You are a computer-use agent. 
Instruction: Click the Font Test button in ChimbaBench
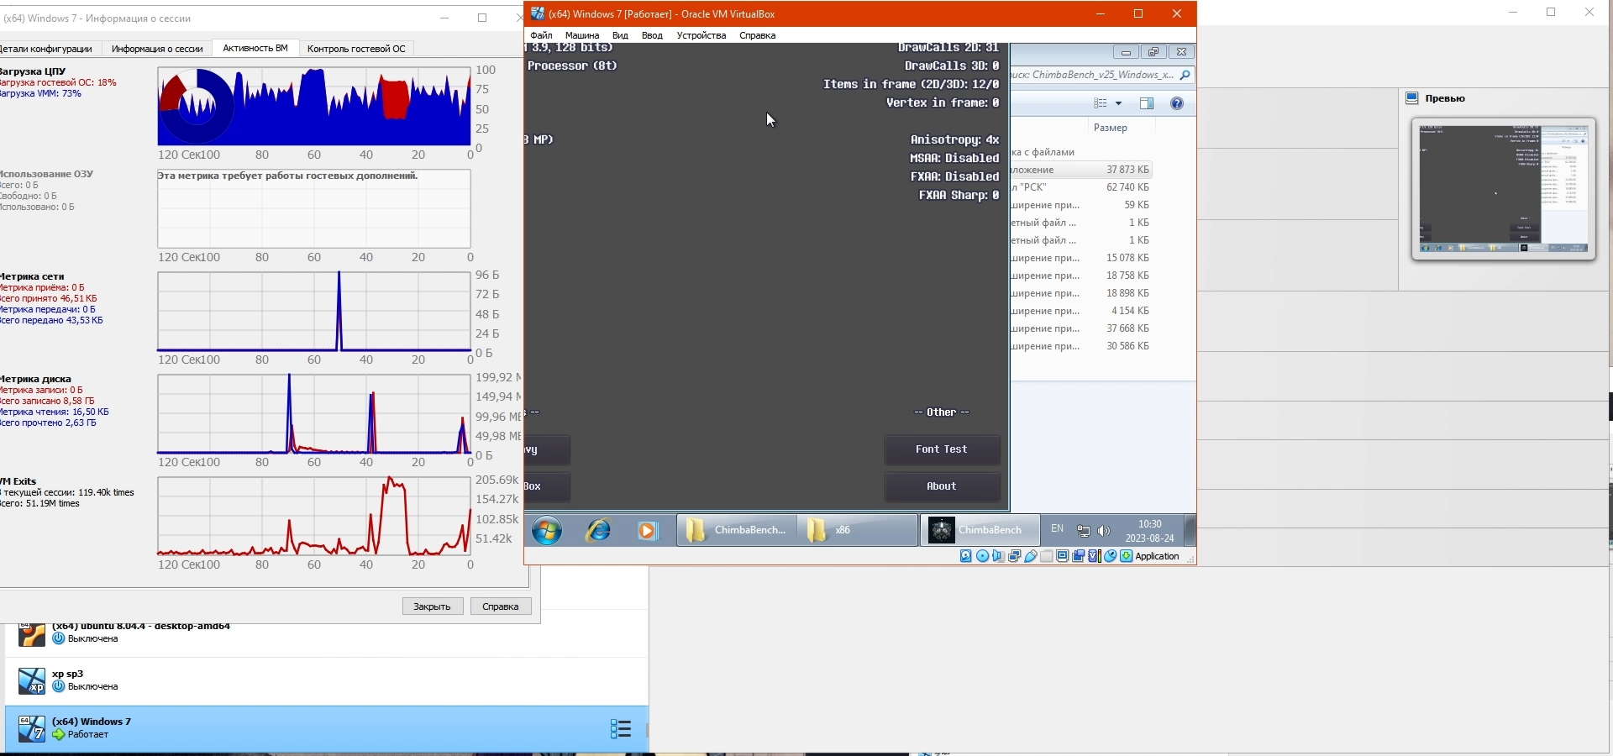tap(942, 449)
